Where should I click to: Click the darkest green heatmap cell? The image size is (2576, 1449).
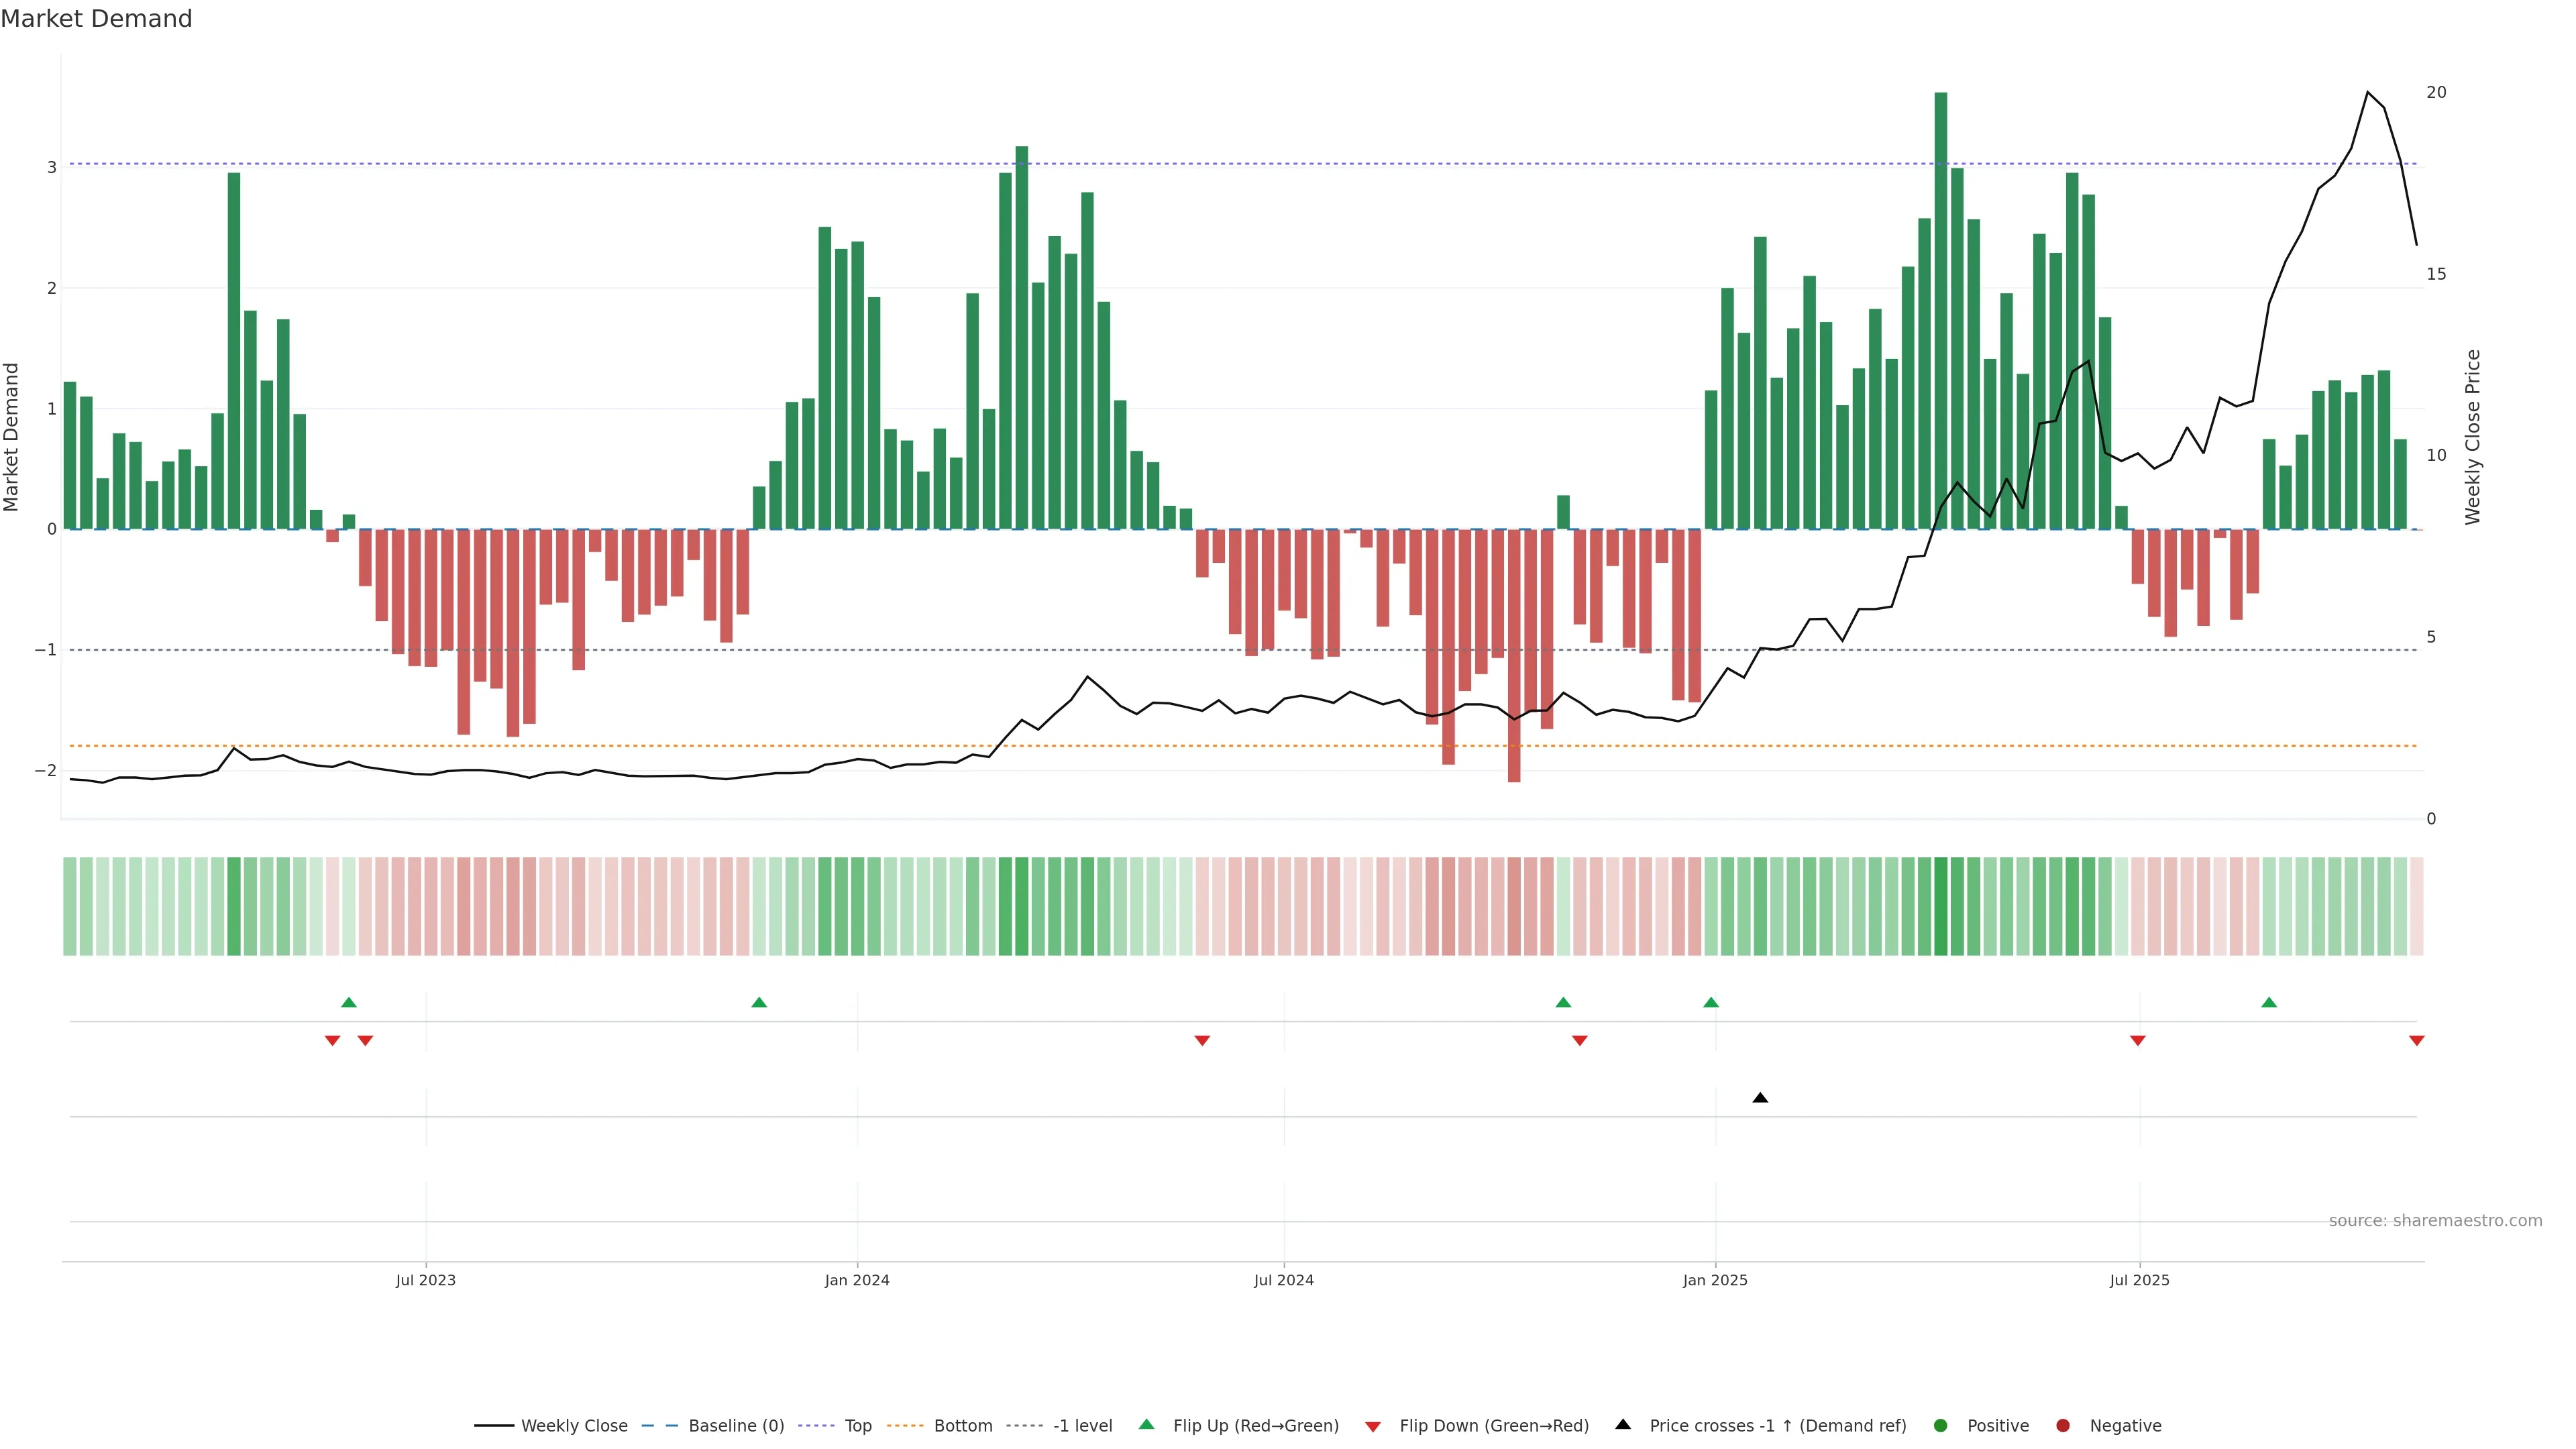tap(1940, 906)
